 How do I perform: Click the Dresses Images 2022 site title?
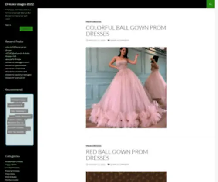tap(19, 4)
